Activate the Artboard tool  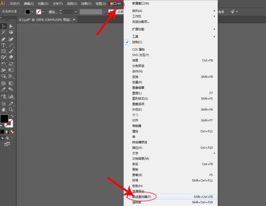point(3,104)
